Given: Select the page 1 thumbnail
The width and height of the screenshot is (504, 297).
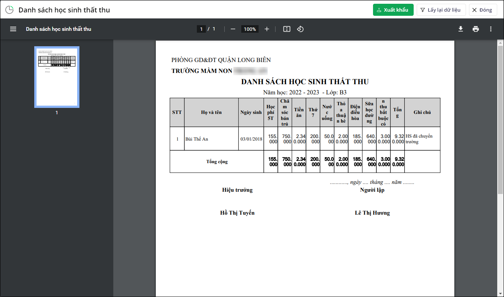Looking at the screenshot, I should [57, 77].
